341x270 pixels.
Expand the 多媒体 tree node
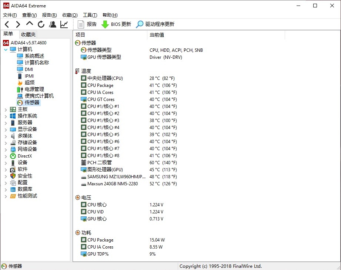pos(6,136)
